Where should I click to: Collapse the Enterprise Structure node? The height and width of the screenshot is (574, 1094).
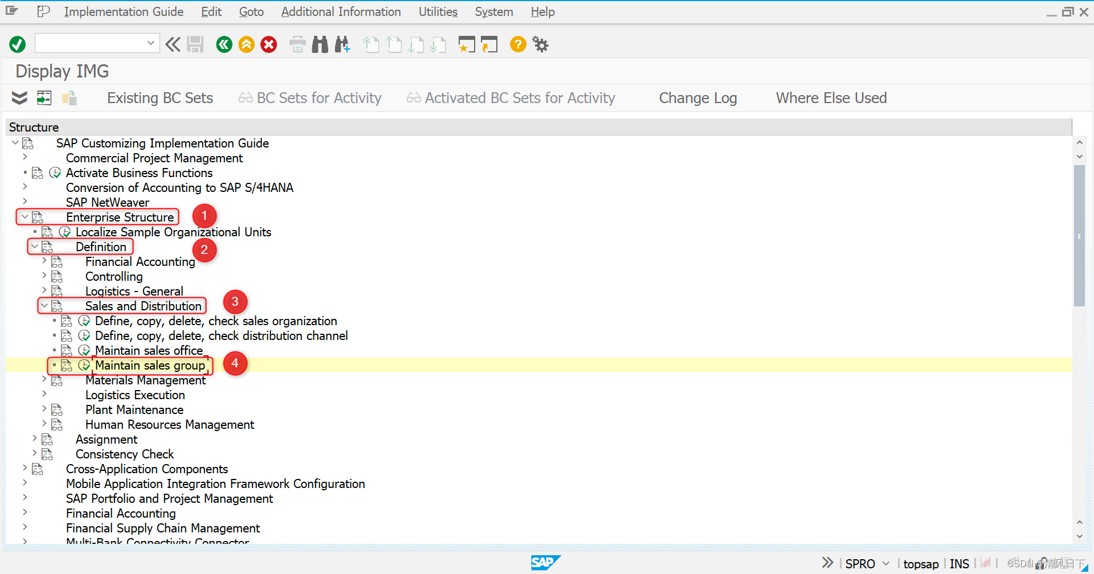tap(25, 216)
